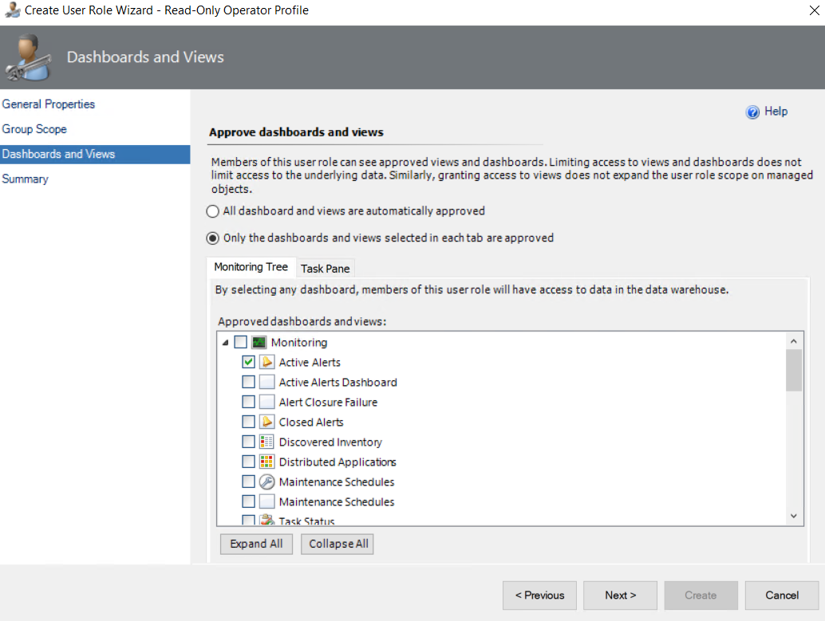Check the Alert Closure Failure checkbox
This screenshot has height=621, width=825.
click(x=248, y=403)
